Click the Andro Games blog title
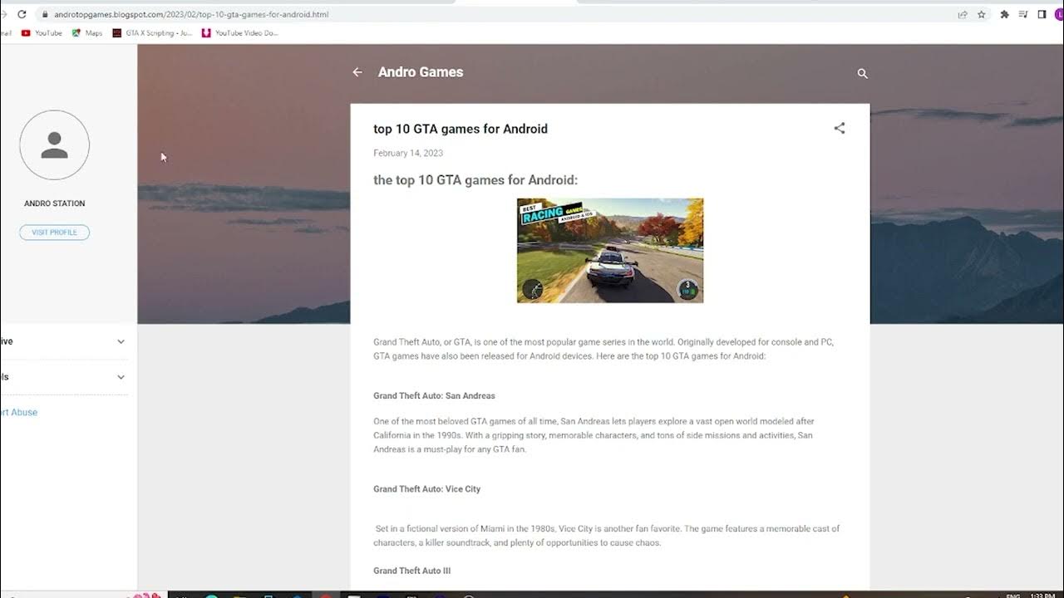Viewport: 1064px width, 598px height. tap(421, 72)
